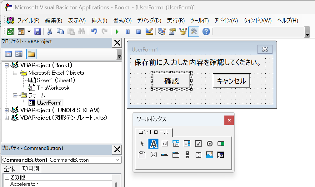The width and height of the screenshot is (315, 187).
Task: Click the Save floppy disk icon
Action: coord(37,32)
